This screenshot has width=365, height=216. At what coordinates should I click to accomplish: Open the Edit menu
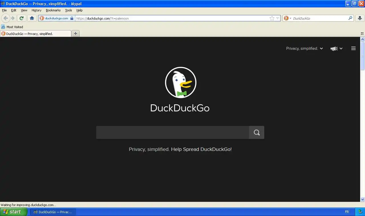tap(14, 10)
